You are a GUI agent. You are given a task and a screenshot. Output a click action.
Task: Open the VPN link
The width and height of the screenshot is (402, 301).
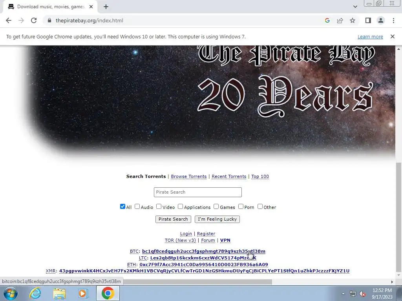[x=225, y=240]
